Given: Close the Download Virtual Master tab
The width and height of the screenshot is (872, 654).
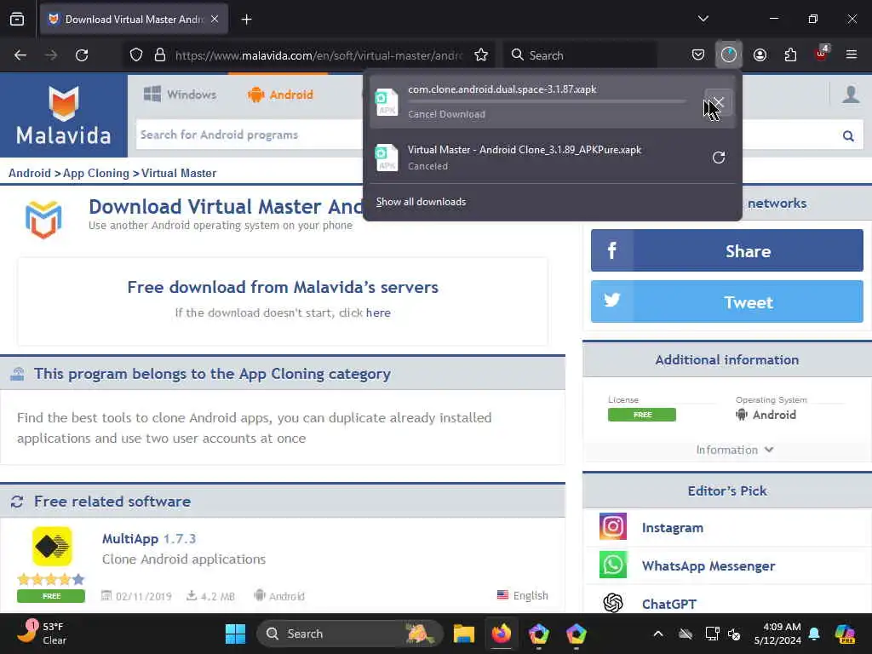Looking at the screenshot, I should (x=215, y=20).
